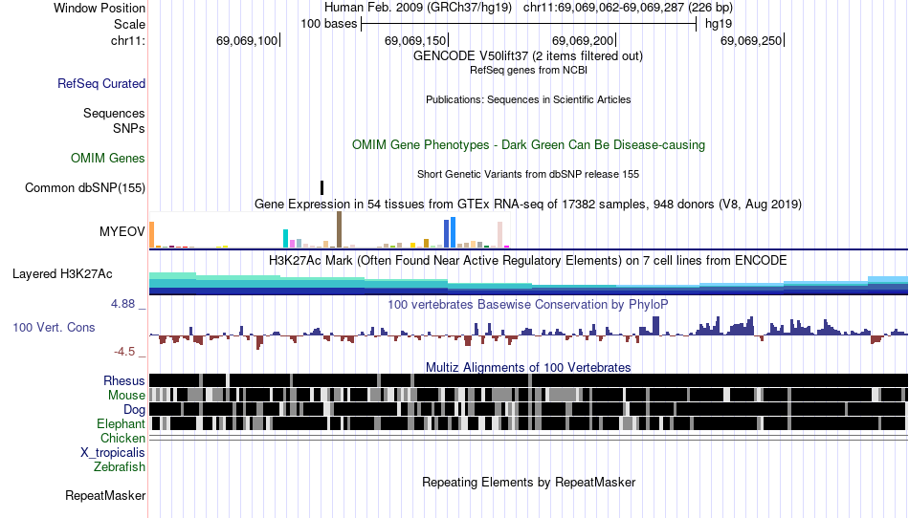The image size is (909, 518).
Task: Click the 4.88 upper conservation axis value
Action: (x=122, y=304)
